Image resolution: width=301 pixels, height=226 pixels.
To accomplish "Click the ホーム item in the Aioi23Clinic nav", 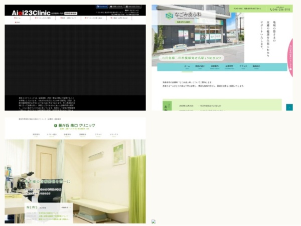I will [18, 18].
